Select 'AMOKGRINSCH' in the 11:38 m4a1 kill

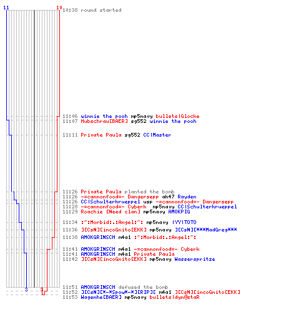point(98,237)
